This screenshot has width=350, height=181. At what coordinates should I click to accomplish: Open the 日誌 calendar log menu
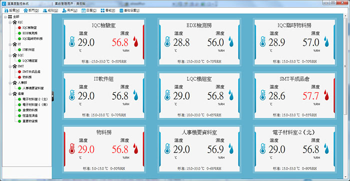click(89, 10)
